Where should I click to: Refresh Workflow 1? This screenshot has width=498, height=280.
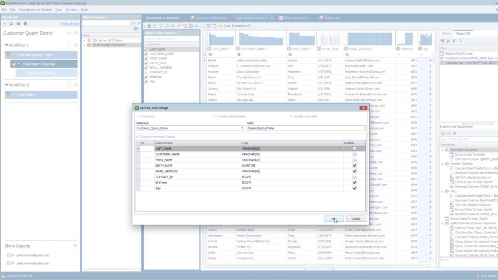point(75,45)
